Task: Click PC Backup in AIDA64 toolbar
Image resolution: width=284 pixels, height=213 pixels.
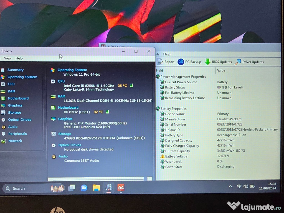Action: [189, 62]
